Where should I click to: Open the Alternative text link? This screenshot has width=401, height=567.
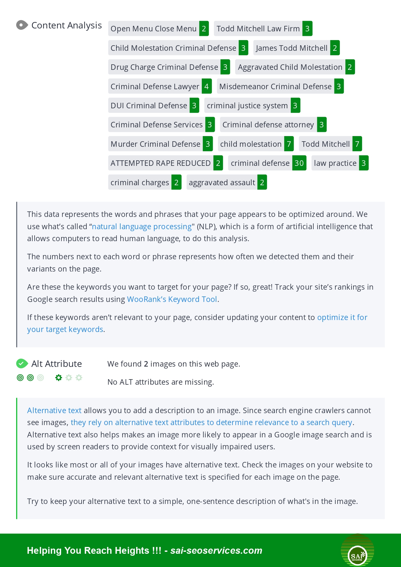coord(54,411)
